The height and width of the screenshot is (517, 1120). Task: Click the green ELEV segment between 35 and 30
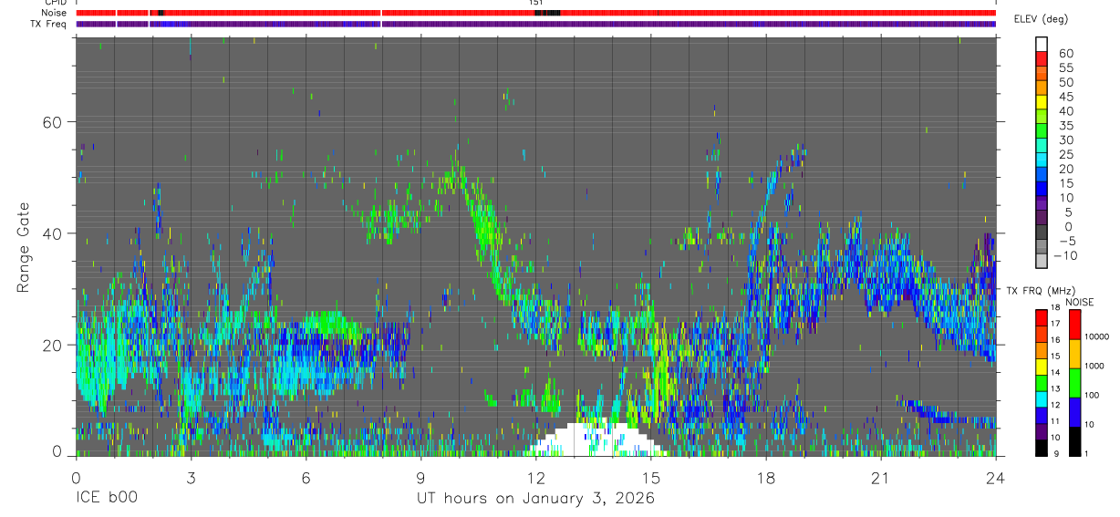pos(1042,131)
